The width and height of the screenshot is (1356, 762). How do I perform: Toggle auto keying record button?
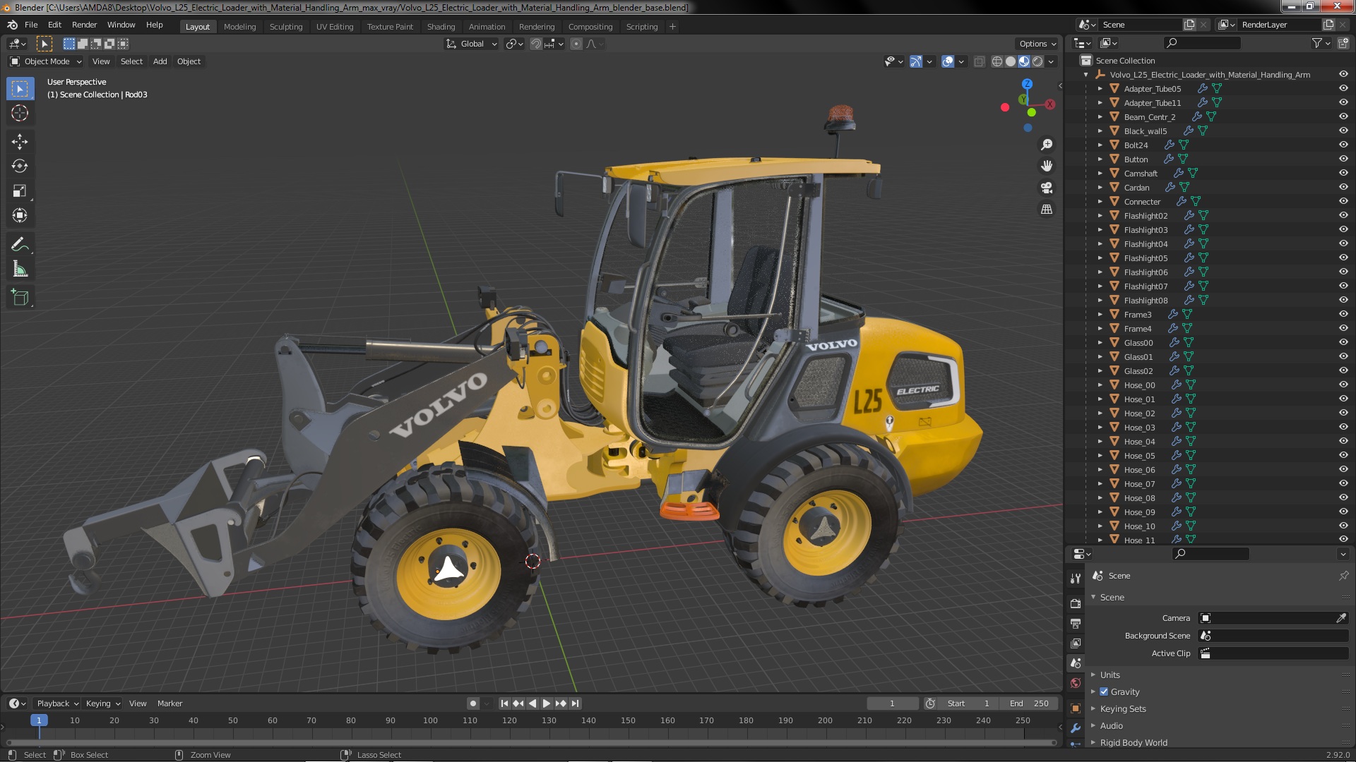[x=472, y=703]
